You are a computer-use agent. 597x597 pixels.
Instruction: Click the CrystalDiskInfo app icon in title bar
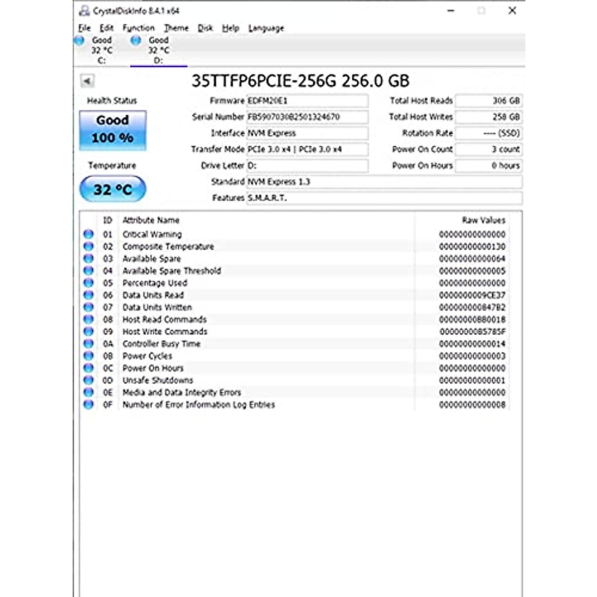[x=85, y=10]
